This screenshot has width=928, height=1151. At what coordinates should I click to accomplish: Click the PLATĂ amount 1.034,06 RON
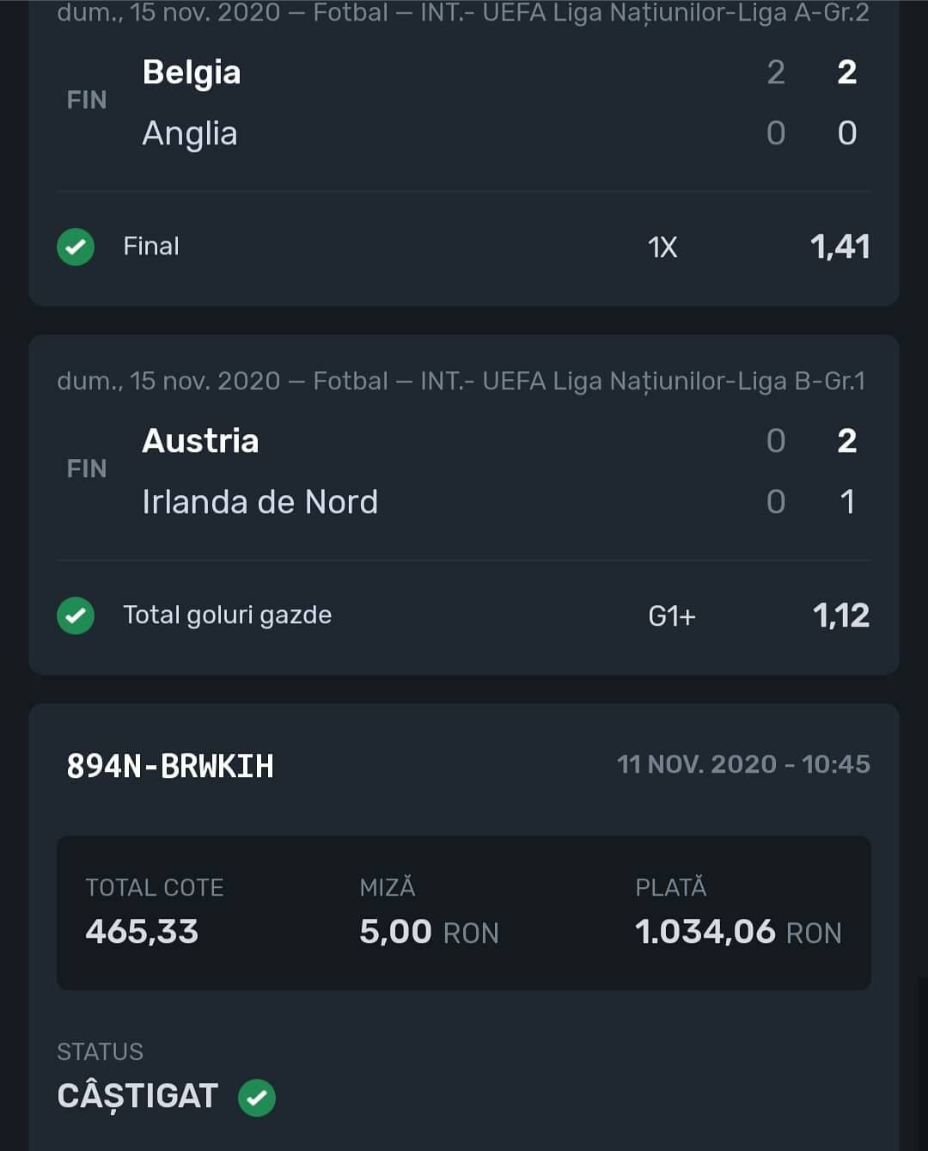(738, 932)
